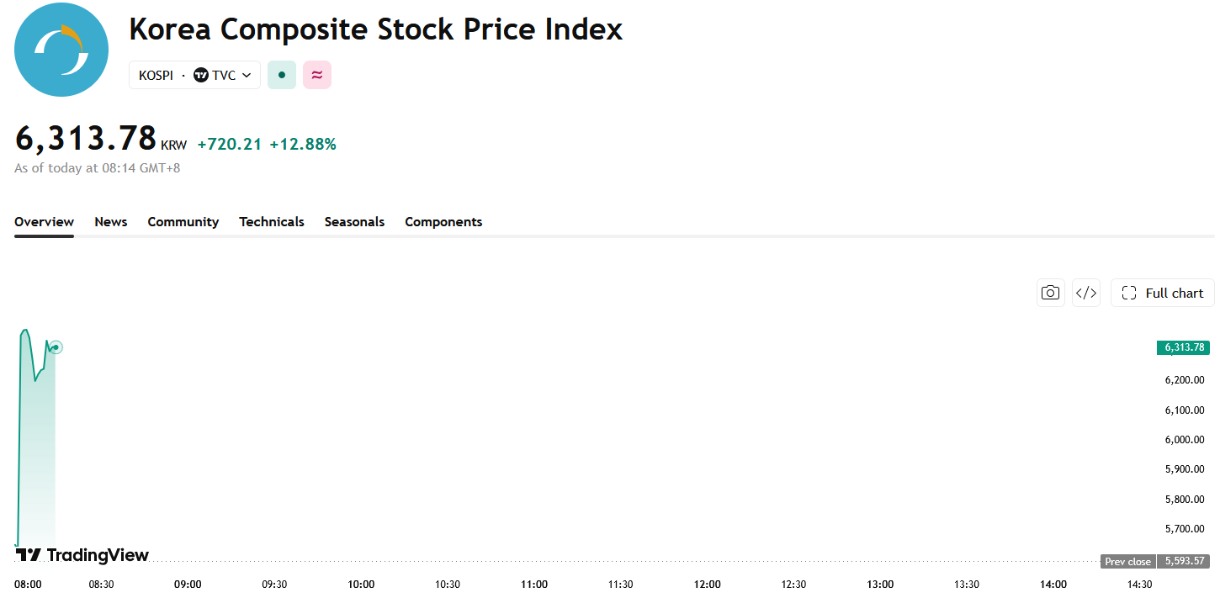Open the Components tab
The image size is (1220, 598).
coord(443,222)
